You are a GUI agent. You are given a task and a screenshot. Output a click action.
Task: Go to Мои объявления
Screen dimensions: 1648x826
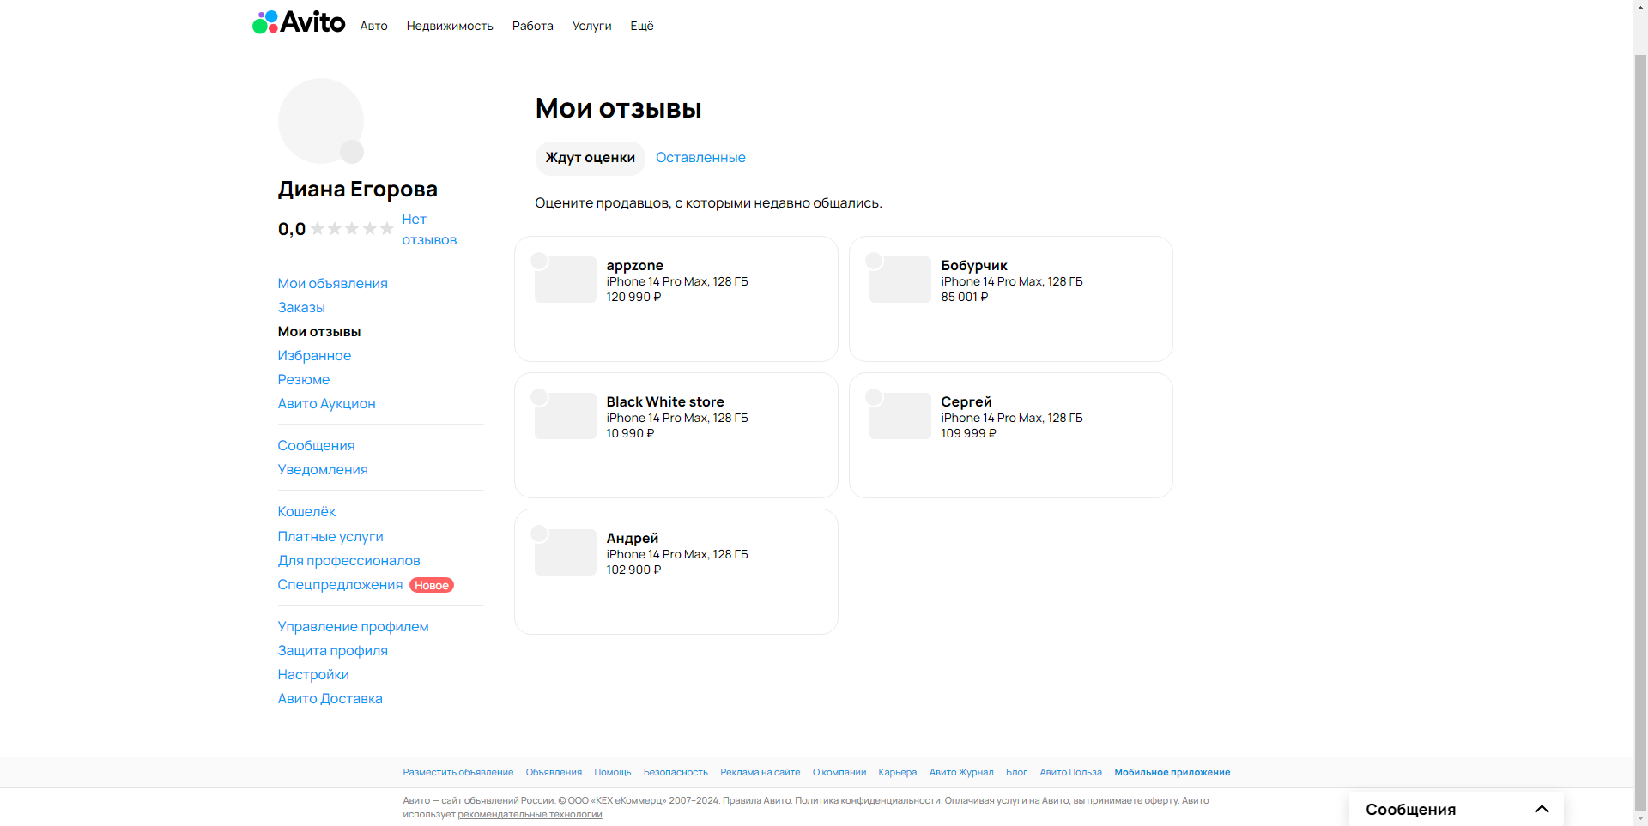[x=332, y=284]
